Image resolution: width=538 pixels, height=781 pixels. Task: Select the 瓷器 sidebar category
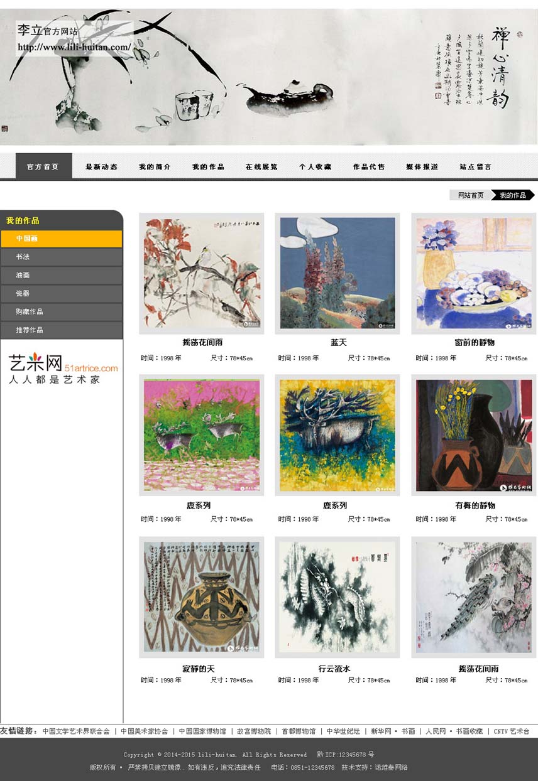[62, 293]
